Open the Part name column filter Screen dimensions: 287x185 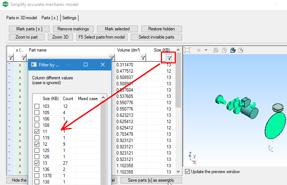[x=111, y=57]
